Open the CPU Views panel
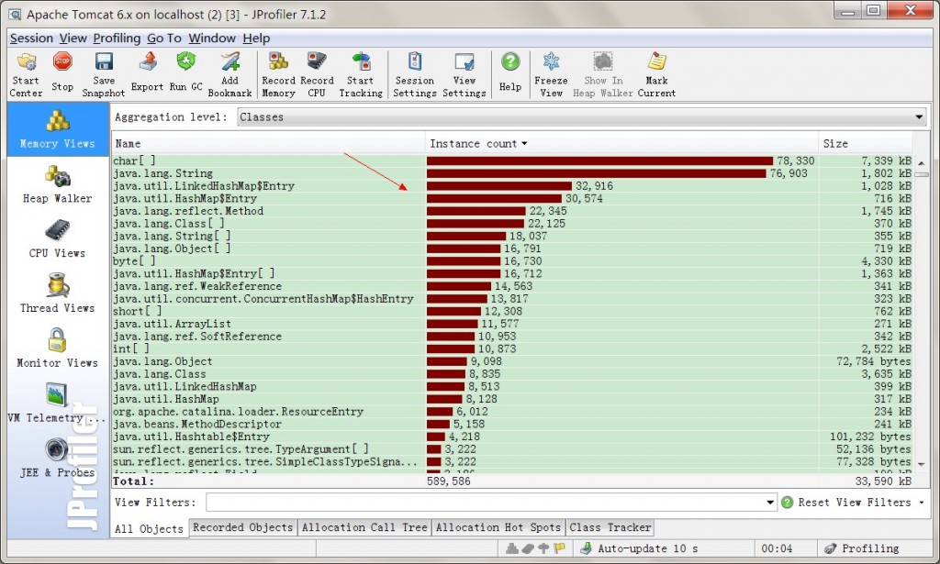940x564 pixels. click(56, 237)
